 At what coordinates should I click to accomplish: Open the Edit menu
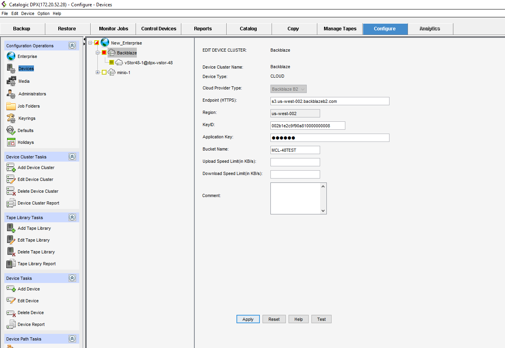click(x=15, y=13)
